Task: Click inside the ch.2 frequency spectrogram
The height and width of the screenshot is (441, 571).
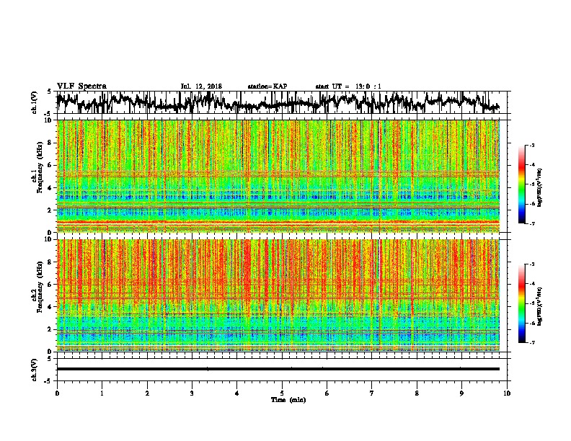Action: (x=278, y=295)
